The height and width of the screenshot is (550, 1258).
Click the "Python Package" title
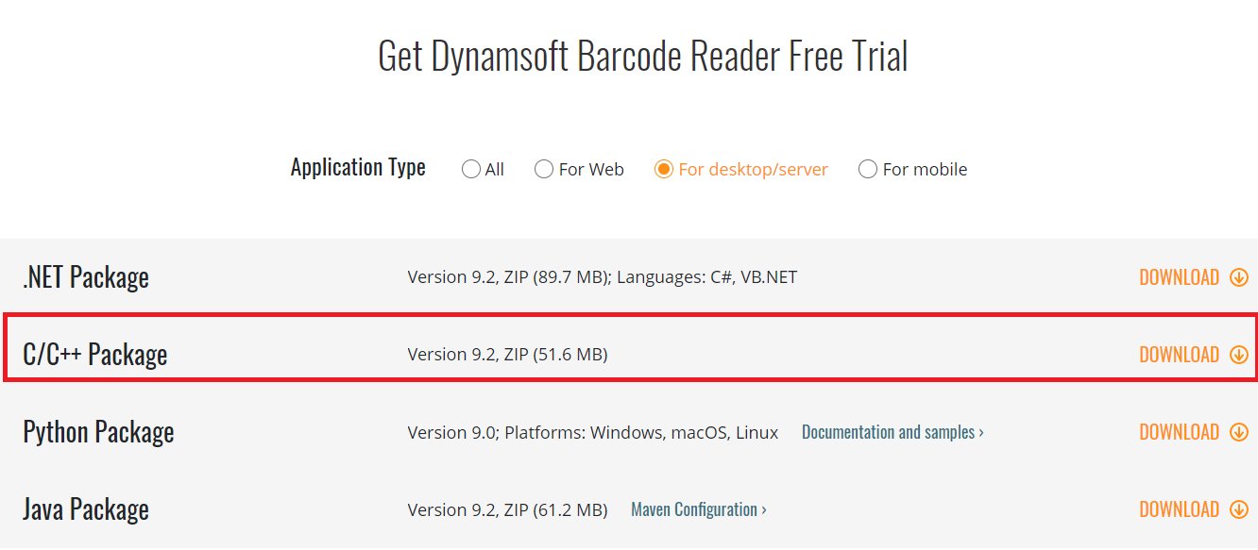(98, 432)
